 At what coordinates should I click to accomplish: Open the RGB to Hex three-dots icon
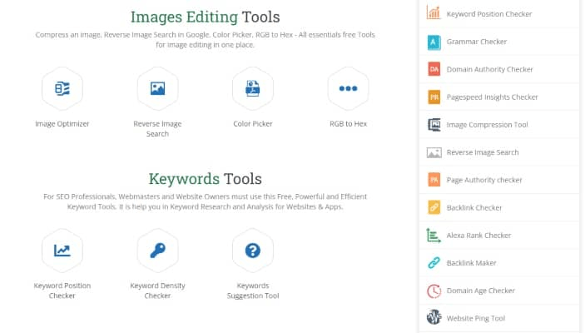348,88
